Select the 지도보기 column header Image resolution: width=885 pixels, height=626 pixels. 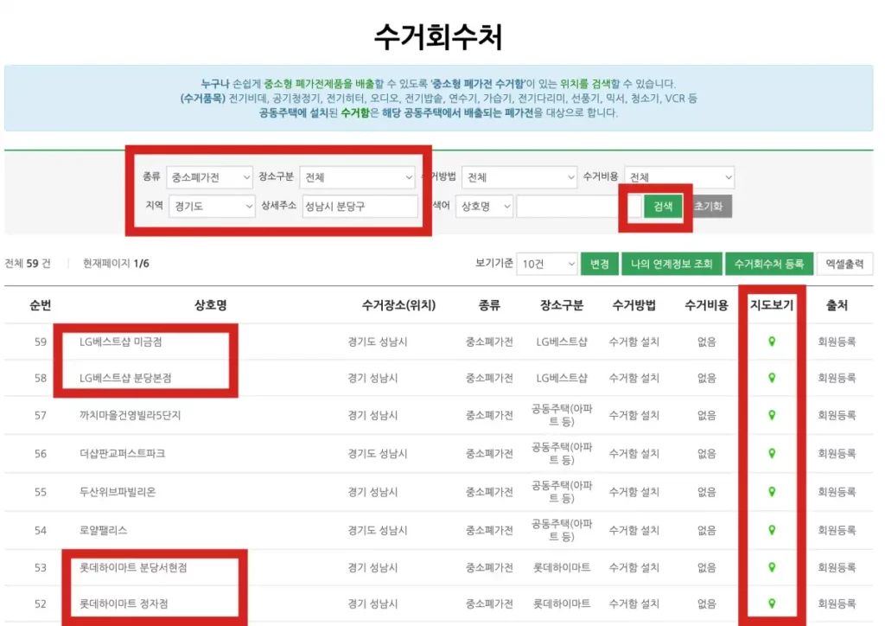pyautogui.click(x=772, y=305)
